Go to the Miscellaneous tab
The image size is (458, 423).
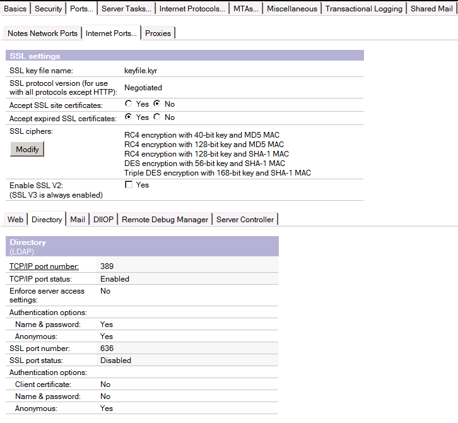click(x=291, y=9)
